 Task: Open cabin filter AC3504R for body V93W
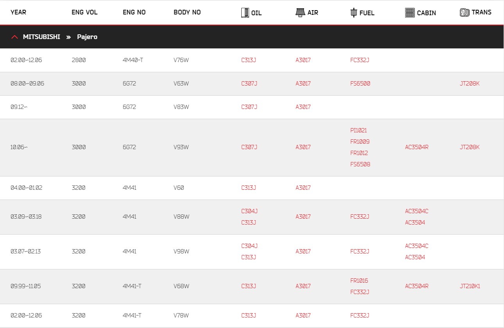pyautogui.click(x=417, y=147)
